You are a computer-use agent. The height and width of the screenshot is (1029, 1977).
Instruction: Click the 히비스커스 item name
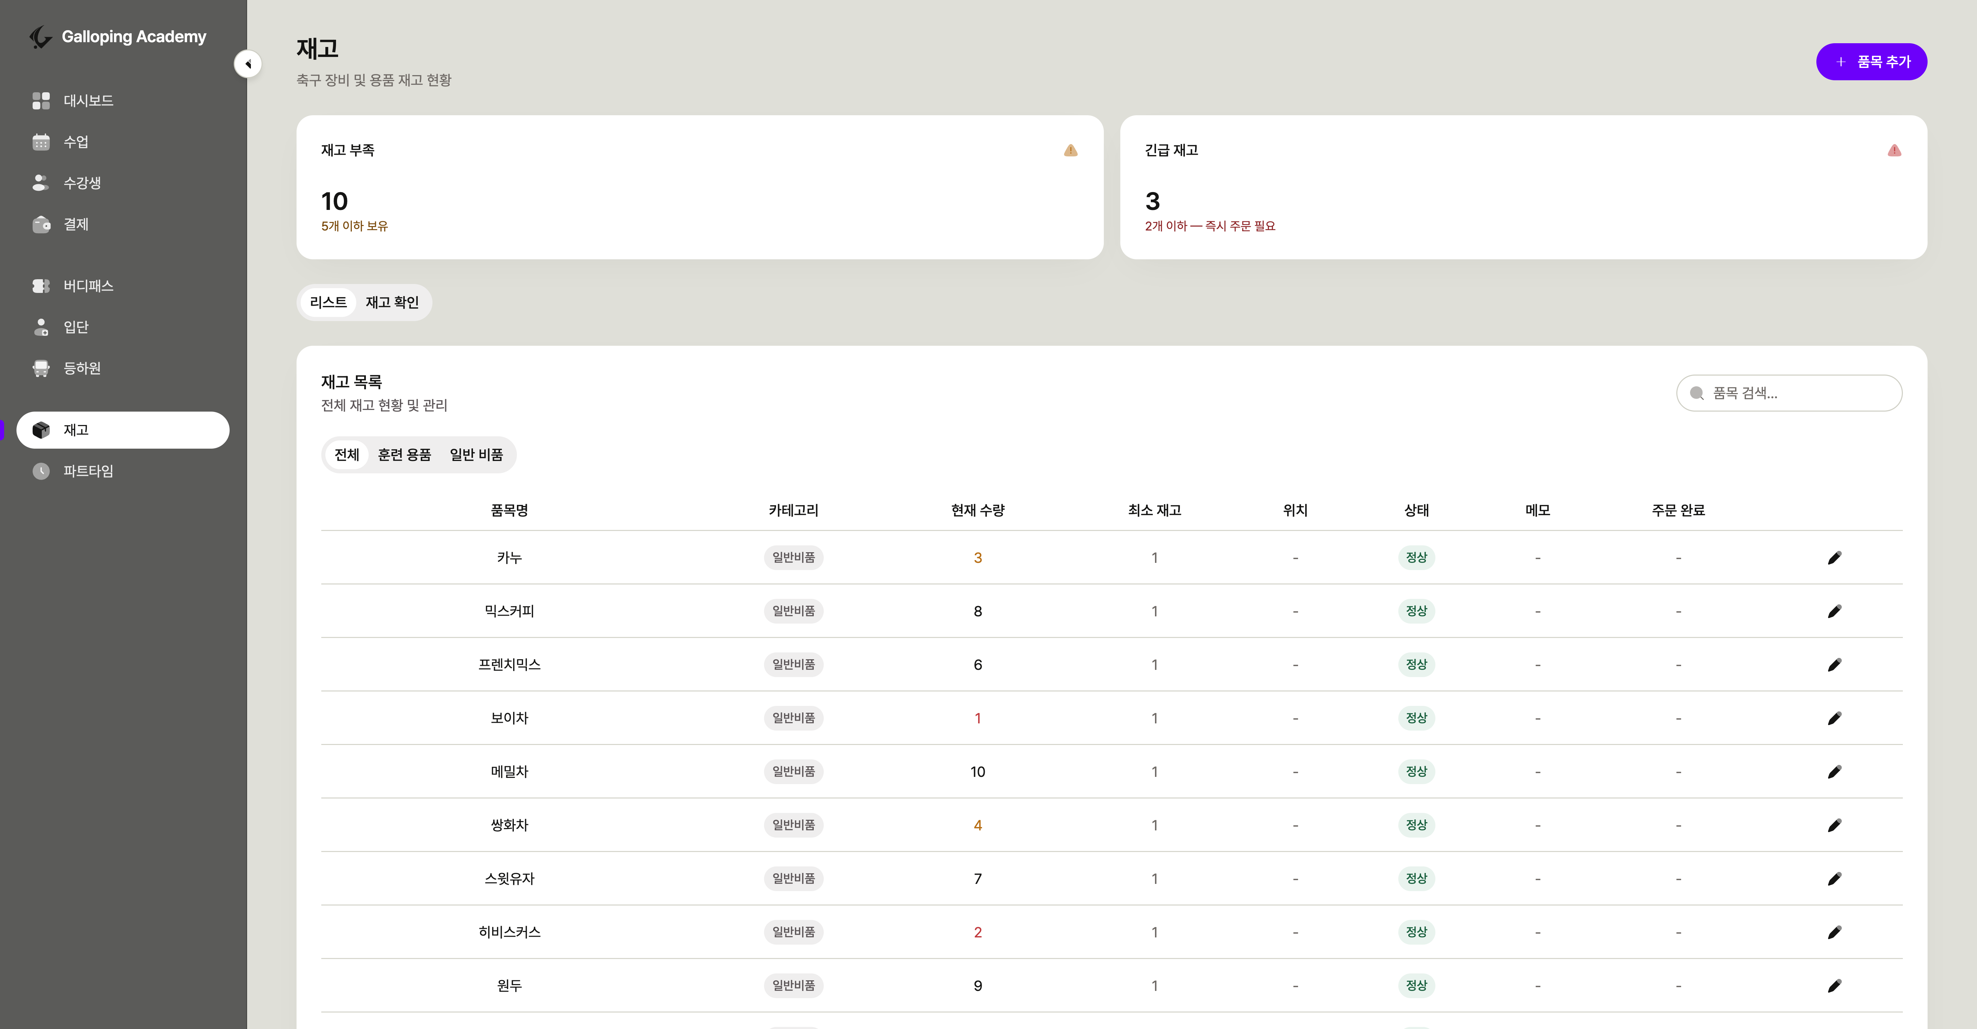pos(510,932)
